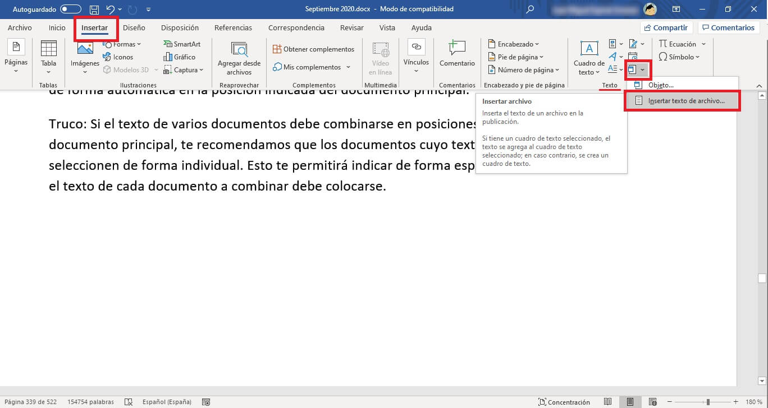
Task: Click the Objeto insert icon button
Action: point(632,69)
